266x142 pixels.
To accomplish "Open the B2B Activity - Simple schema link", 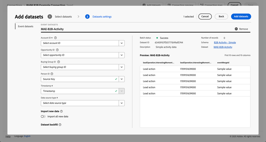I will (225, 43).
